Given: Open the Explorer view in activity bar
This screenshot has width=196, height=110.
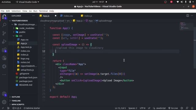Looking at the screenshot, I should [x=4, y=17].
